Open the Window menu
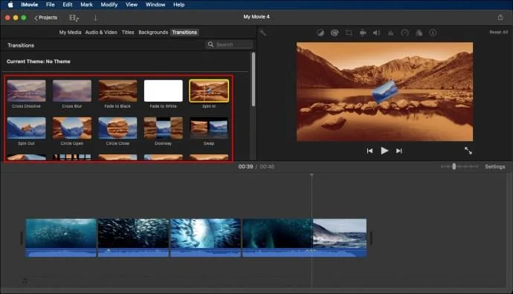The image size is (513, 294). tap(155, 4)
